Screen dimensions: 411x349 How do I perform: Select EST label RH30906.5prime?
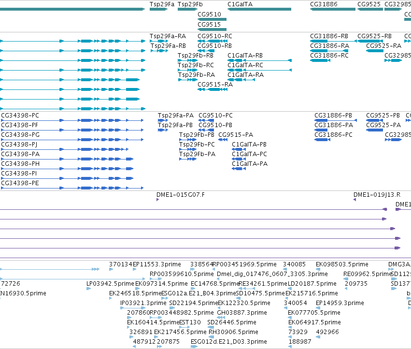tap(233, 332)
